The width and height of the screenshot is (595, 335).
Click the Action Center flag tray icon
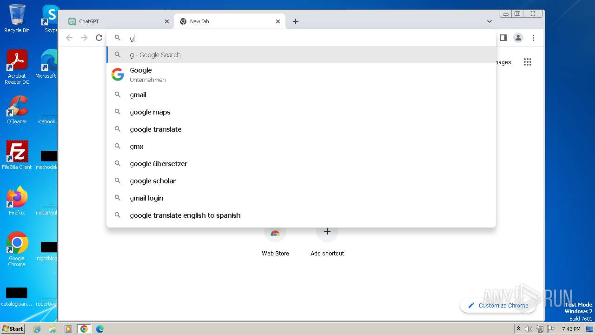click(550, 329)
